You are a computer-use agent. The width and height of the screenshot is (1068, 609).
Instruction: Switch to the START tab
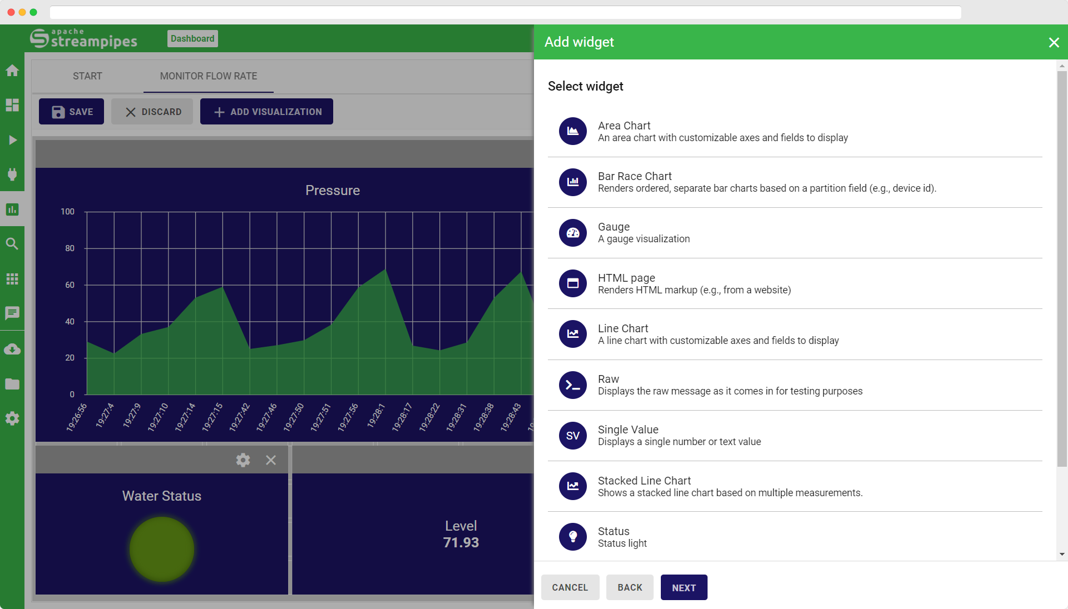point(87,76)
